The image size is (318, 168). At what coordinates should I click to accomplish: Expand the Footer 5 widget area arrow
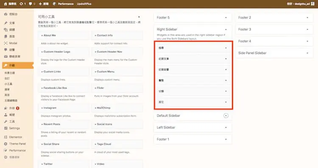pos(226,18)
